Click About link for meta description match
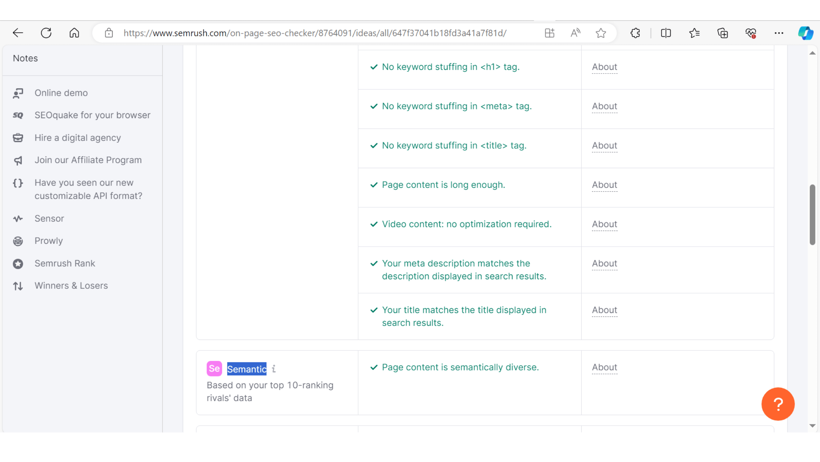 click(x=604, y=263)
